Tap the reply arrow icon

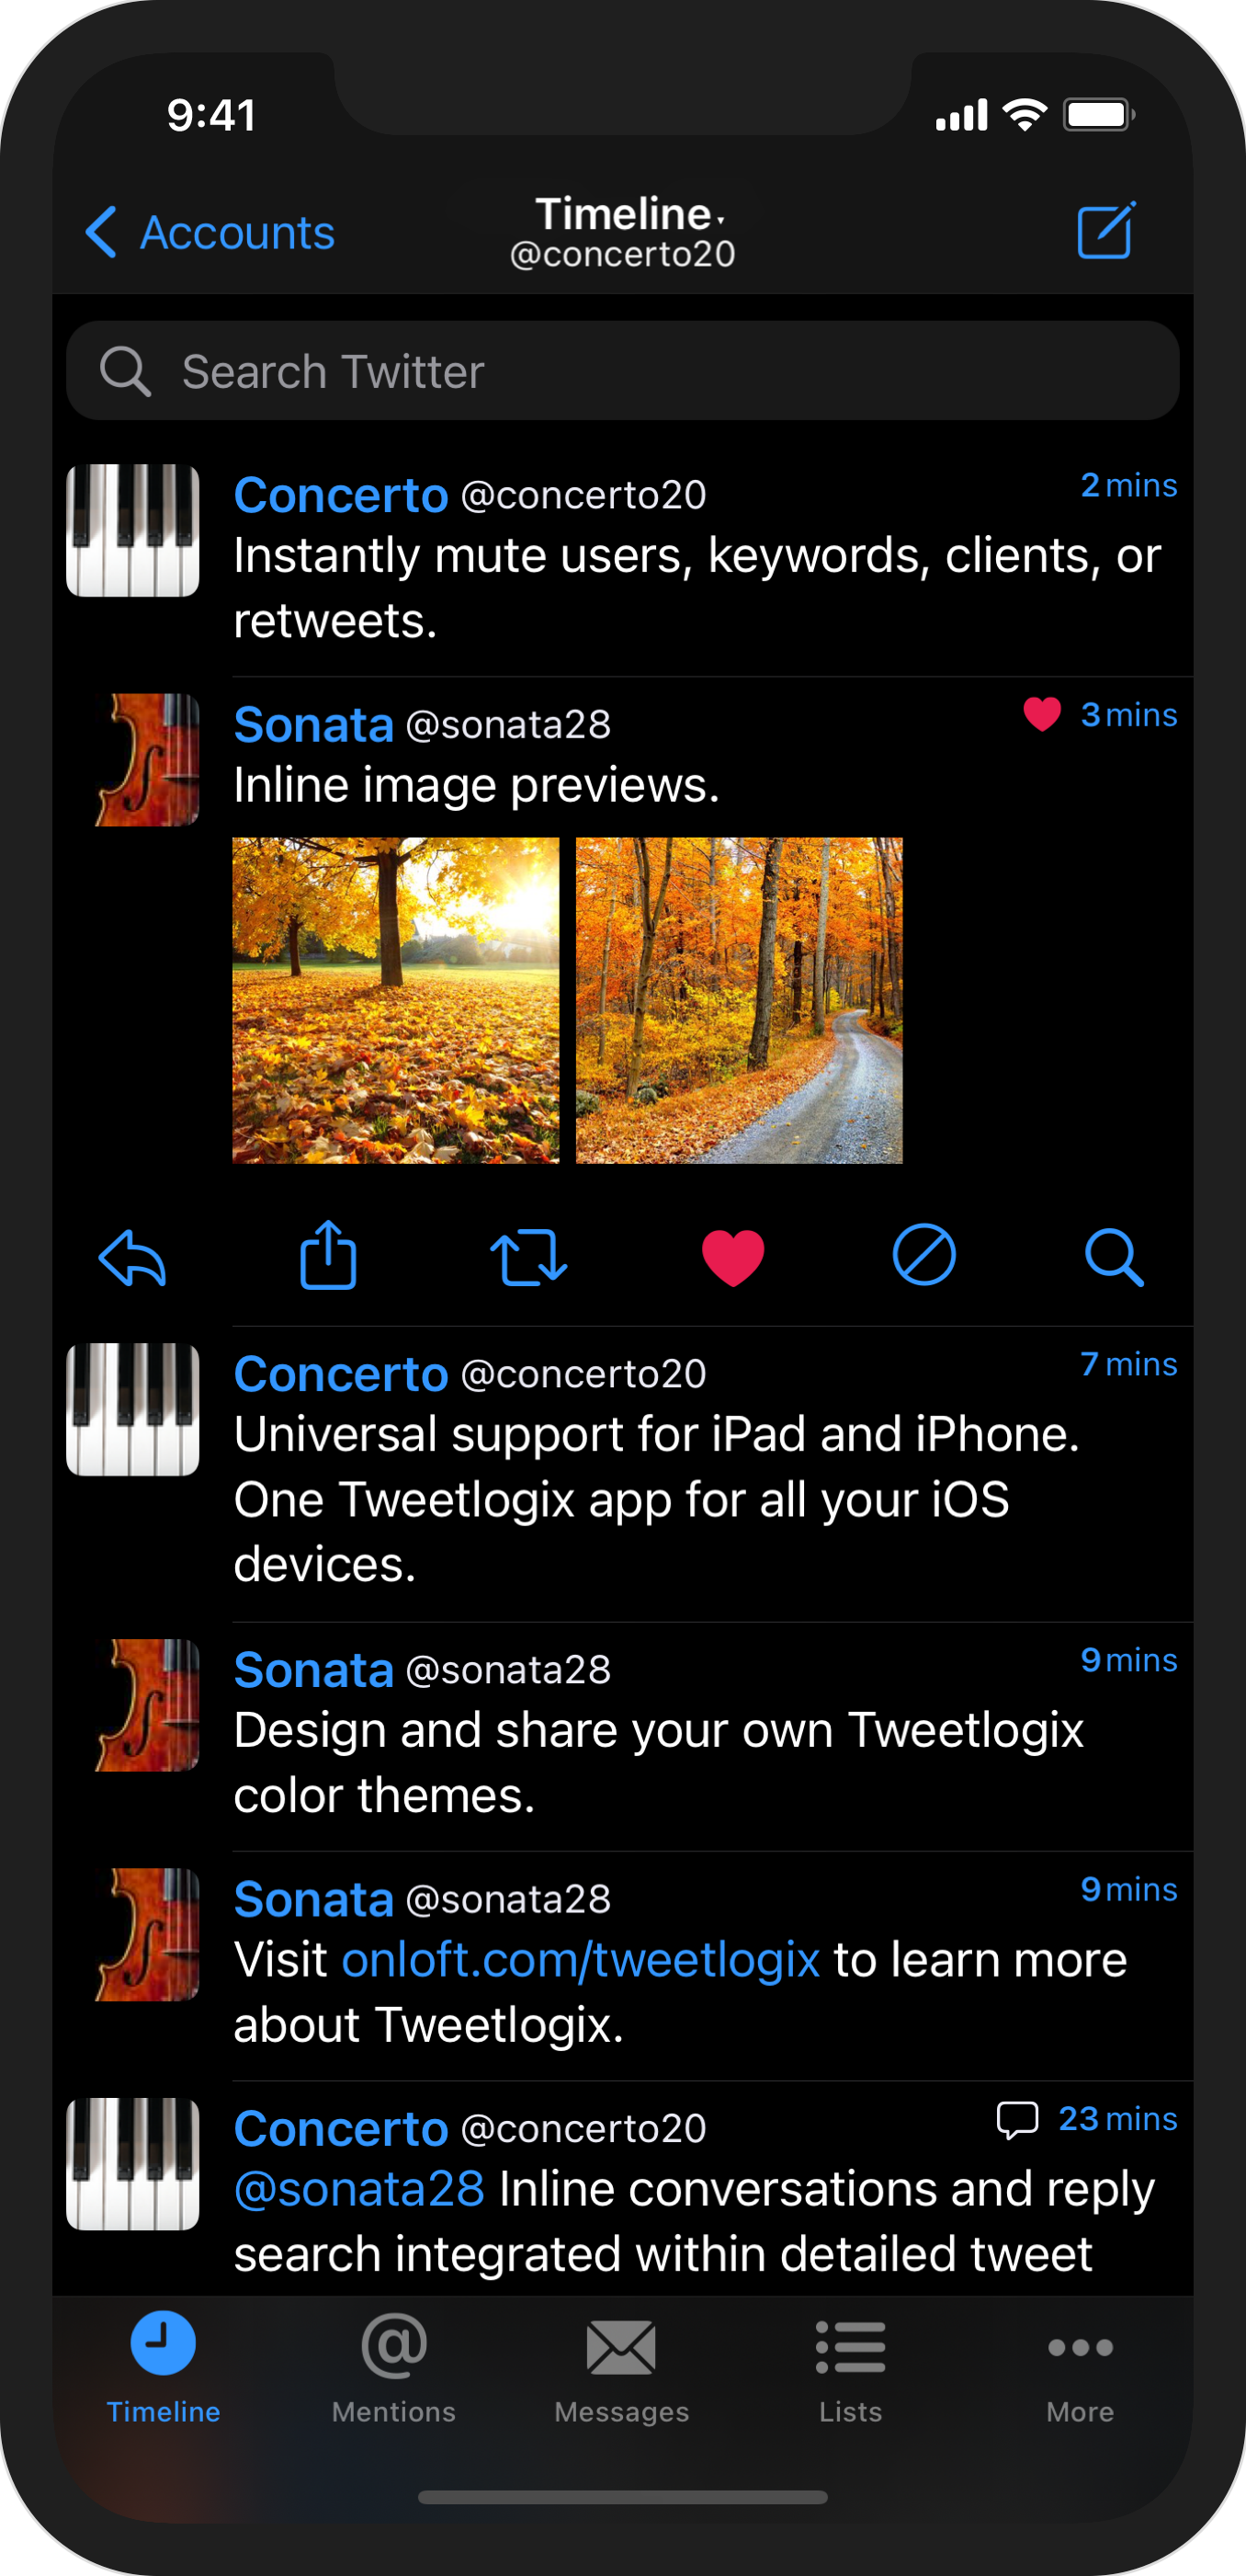(x=133, y=1256)
